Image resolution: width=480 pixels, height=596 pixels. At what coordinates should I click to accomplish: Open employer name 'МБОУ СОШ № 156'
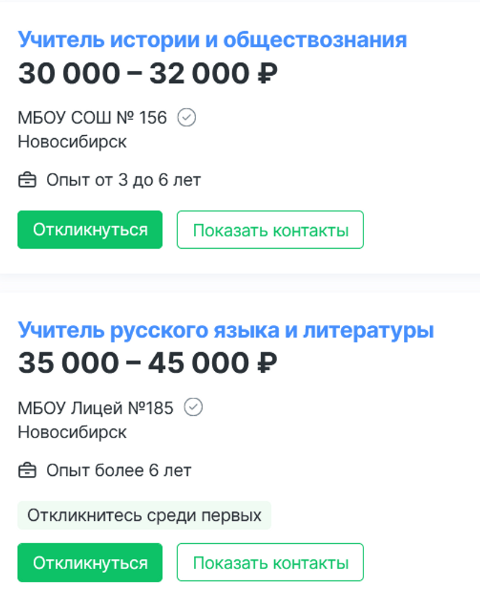coord(92,118)
